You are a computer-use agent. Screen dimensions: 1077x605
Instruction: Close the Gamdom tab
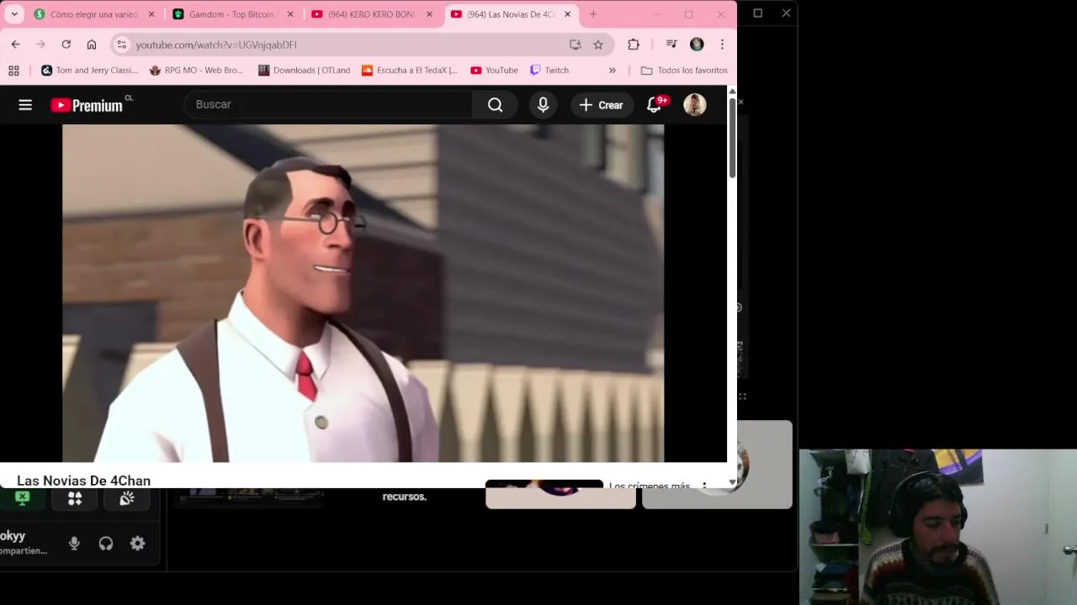click(290, 14)
